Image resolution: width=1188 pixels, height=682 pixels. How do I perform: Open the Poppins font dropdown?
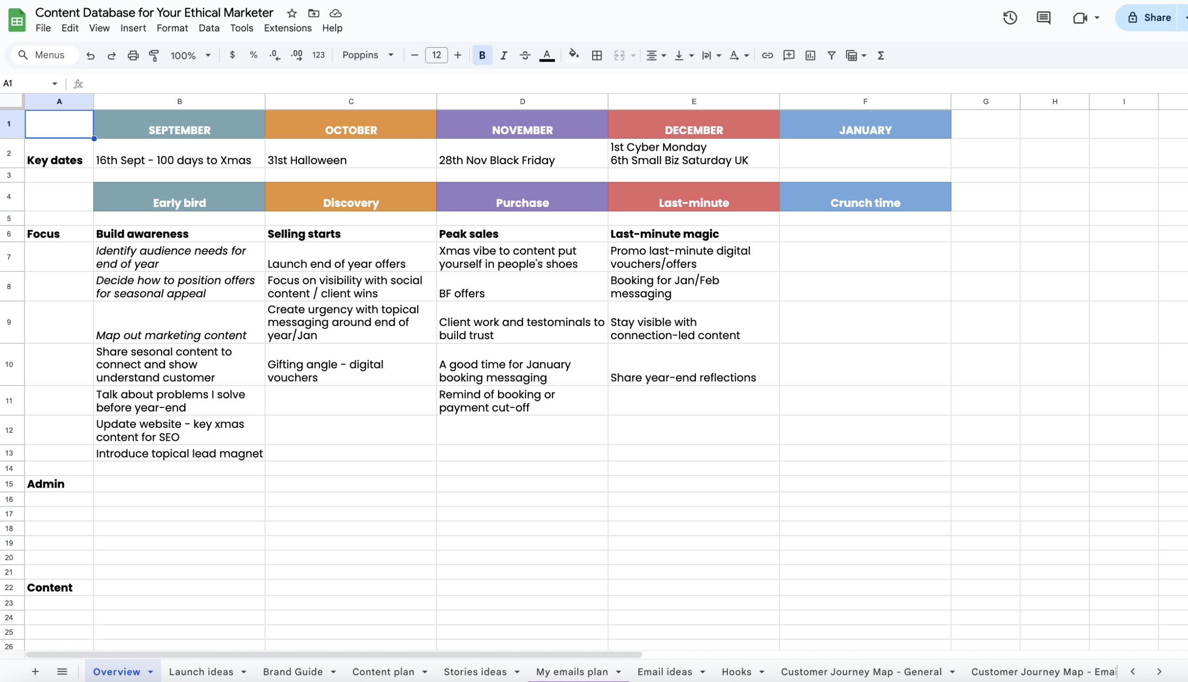tap(368, 55)
